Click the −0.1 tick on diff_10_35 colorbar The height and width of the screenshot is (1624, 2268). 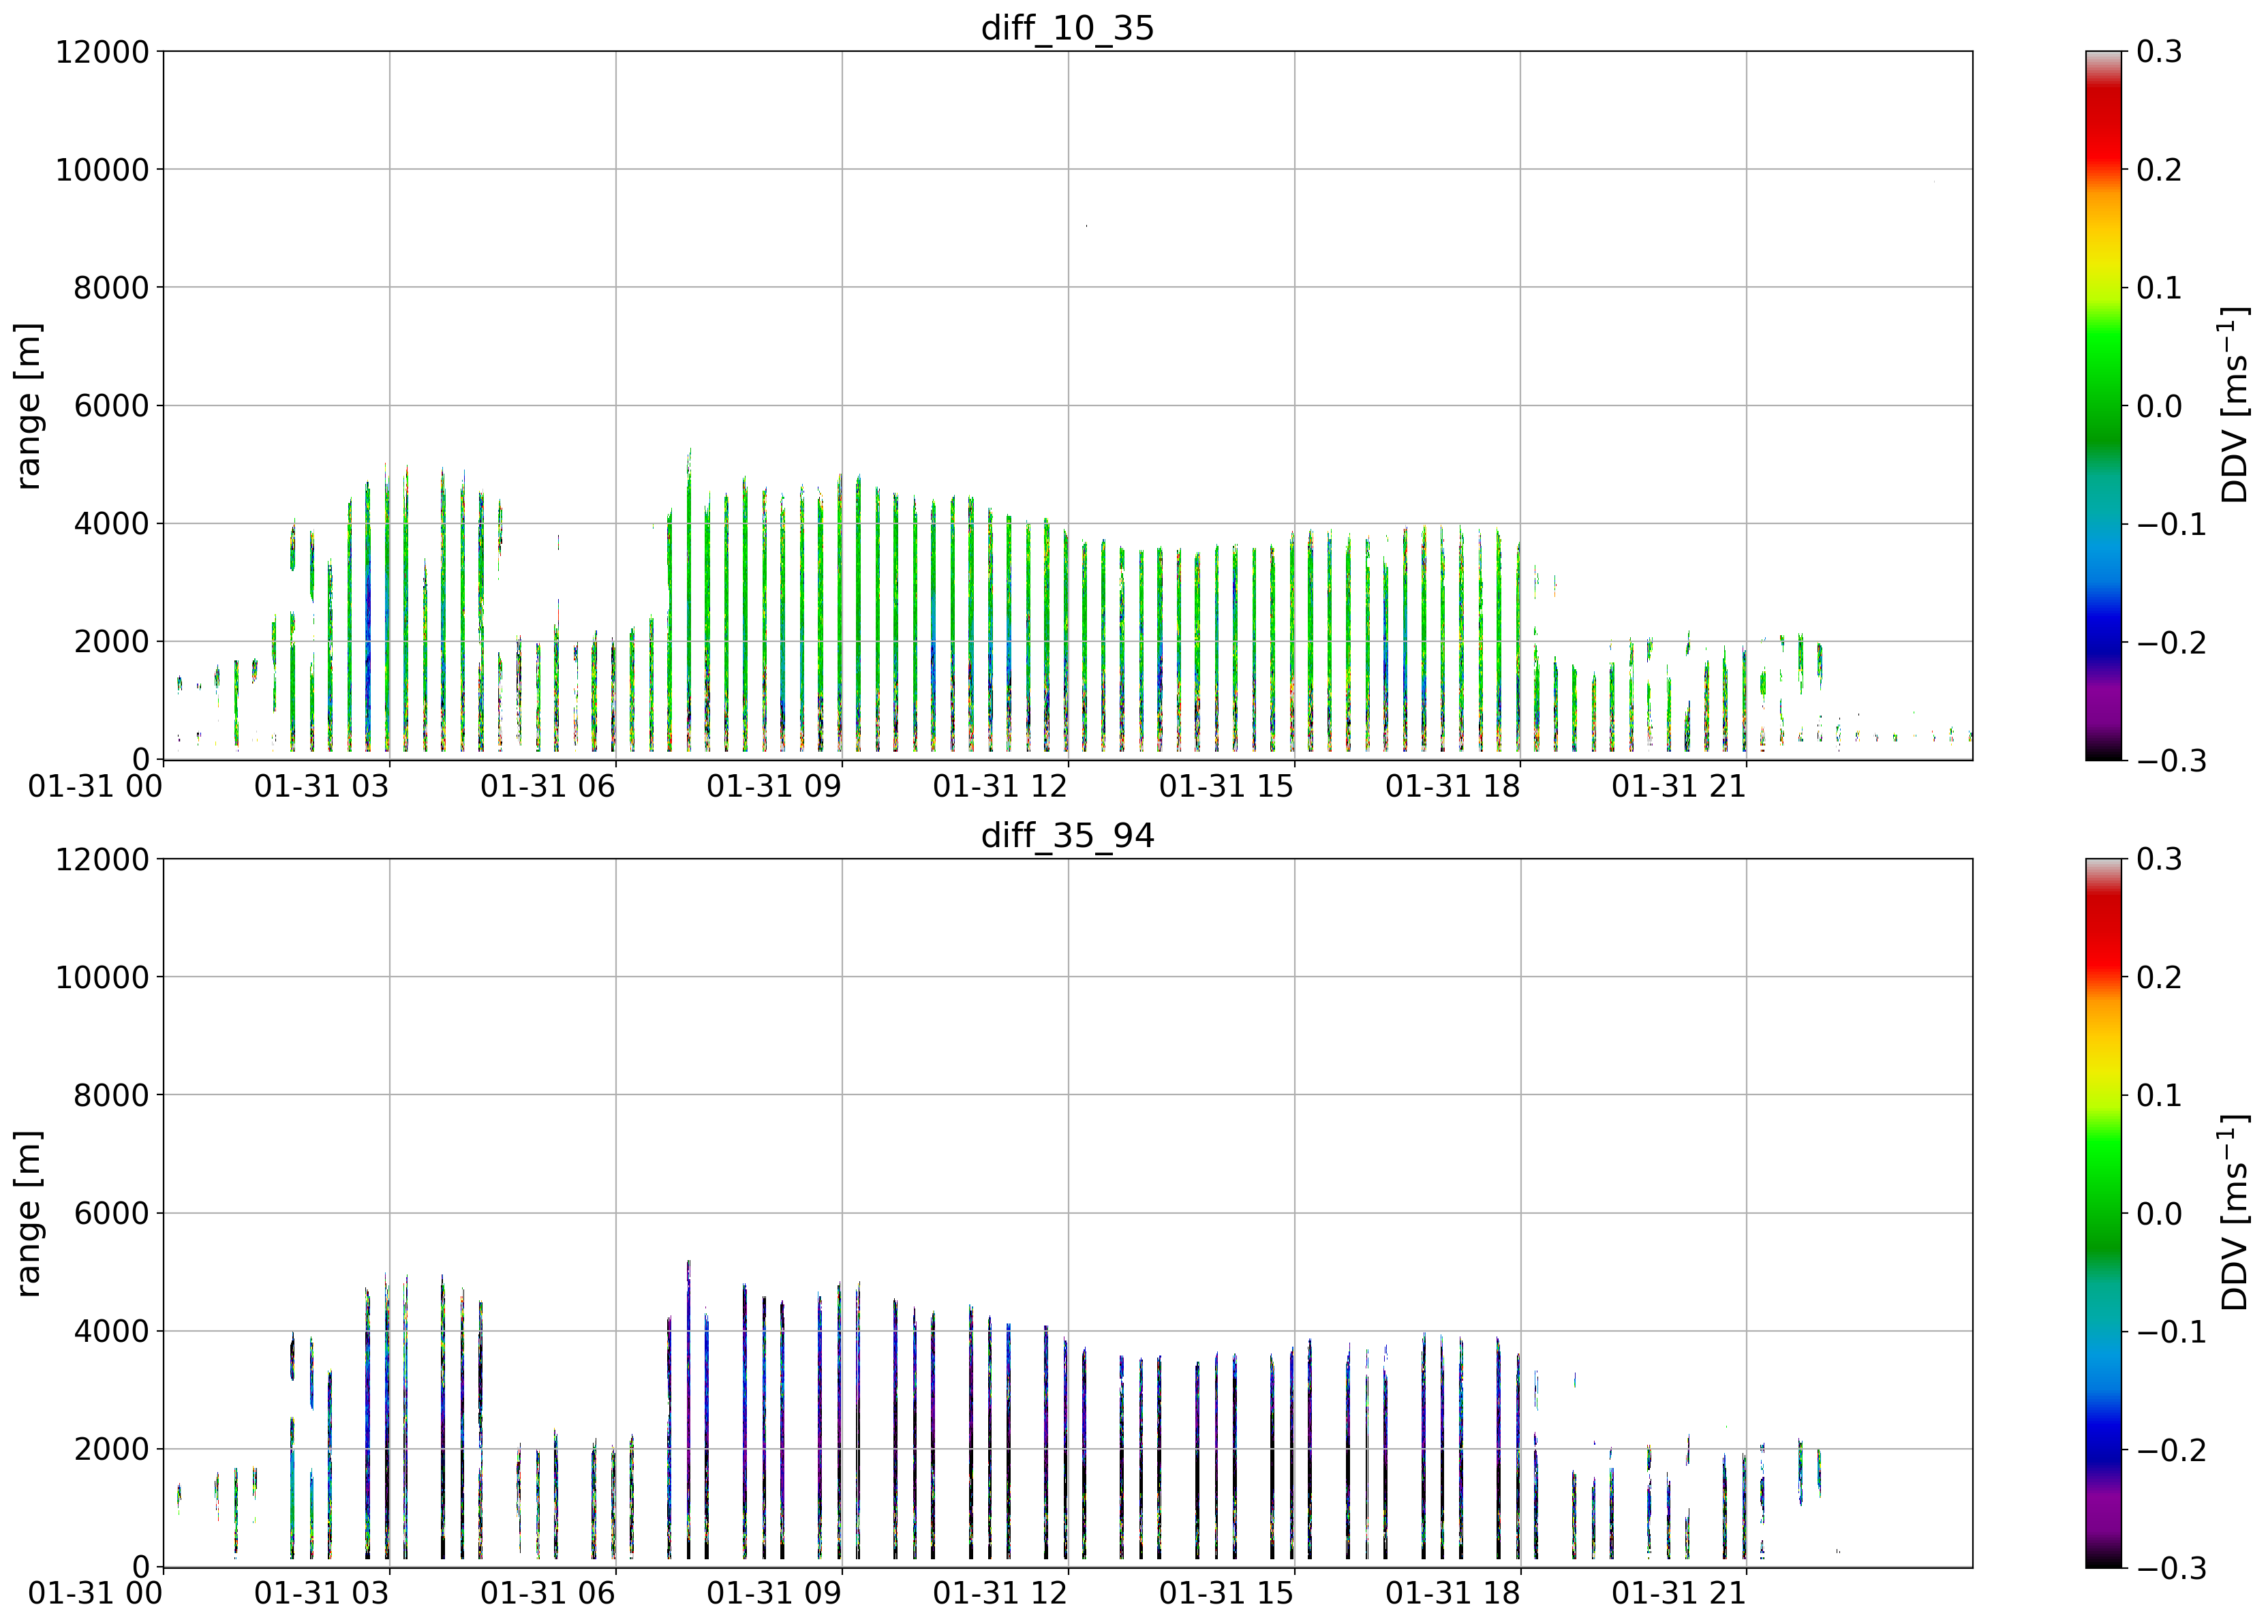(x=2172, y=525)
